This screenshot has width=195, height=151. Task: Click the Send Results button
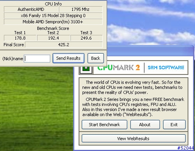(x=69, y=58)
